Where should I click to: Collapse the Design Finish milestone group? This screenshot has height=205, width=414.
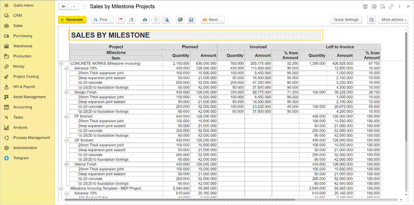pos(66,92)
